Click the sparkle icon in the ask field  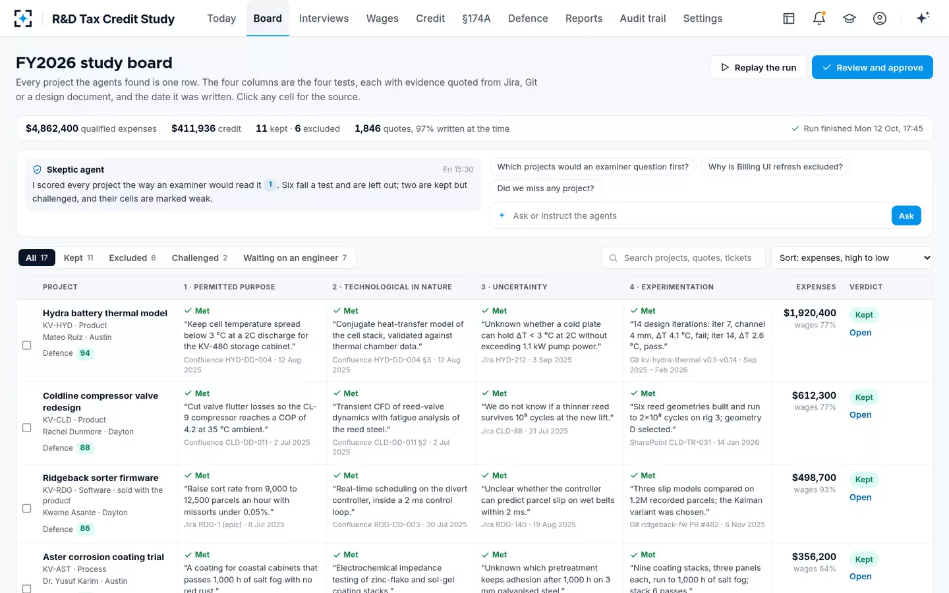[x=502, y=215]
